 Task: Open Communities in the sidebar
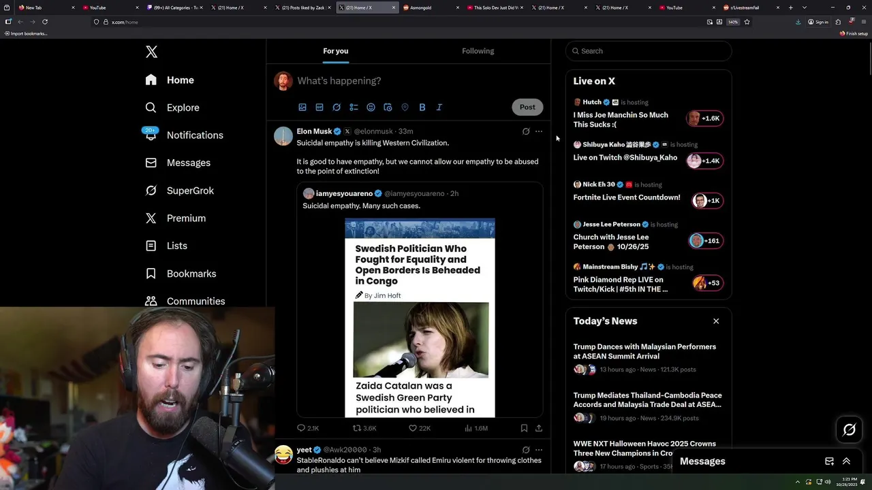point(185,301)
